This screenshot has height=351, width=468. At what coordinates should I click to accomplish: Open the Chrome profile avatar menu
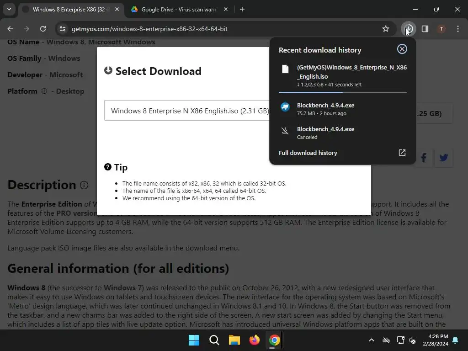[441, 29]
